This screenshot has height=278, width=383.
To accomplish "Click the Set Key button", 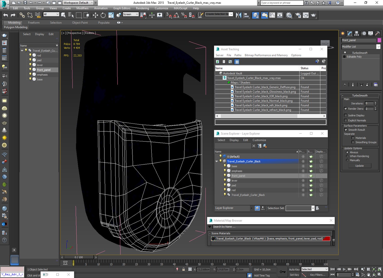I will tap(294, 275).
